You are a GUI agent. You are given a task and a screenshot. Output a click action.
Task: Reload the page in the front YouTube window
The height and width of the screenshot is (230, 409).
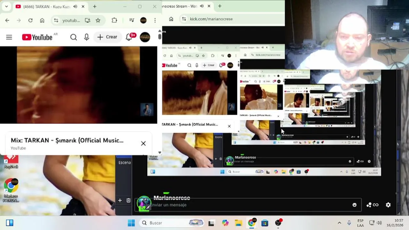click(x=30, y=20)
